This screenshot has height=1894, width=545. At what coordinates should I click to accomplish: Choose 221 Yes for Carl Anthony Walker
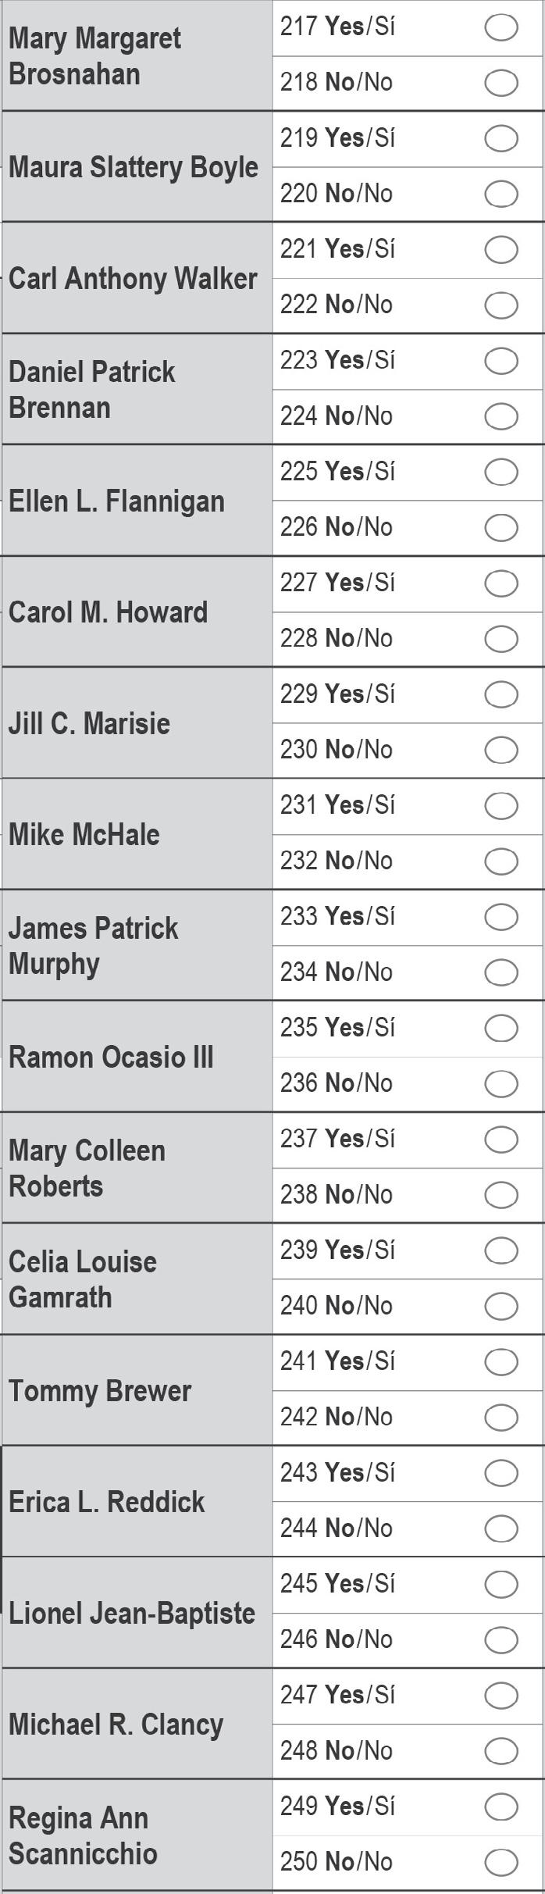(501, 250)
